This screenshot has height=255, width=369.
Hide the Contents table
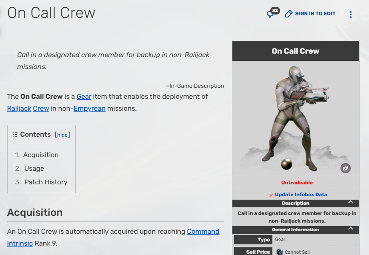(63, 135)
